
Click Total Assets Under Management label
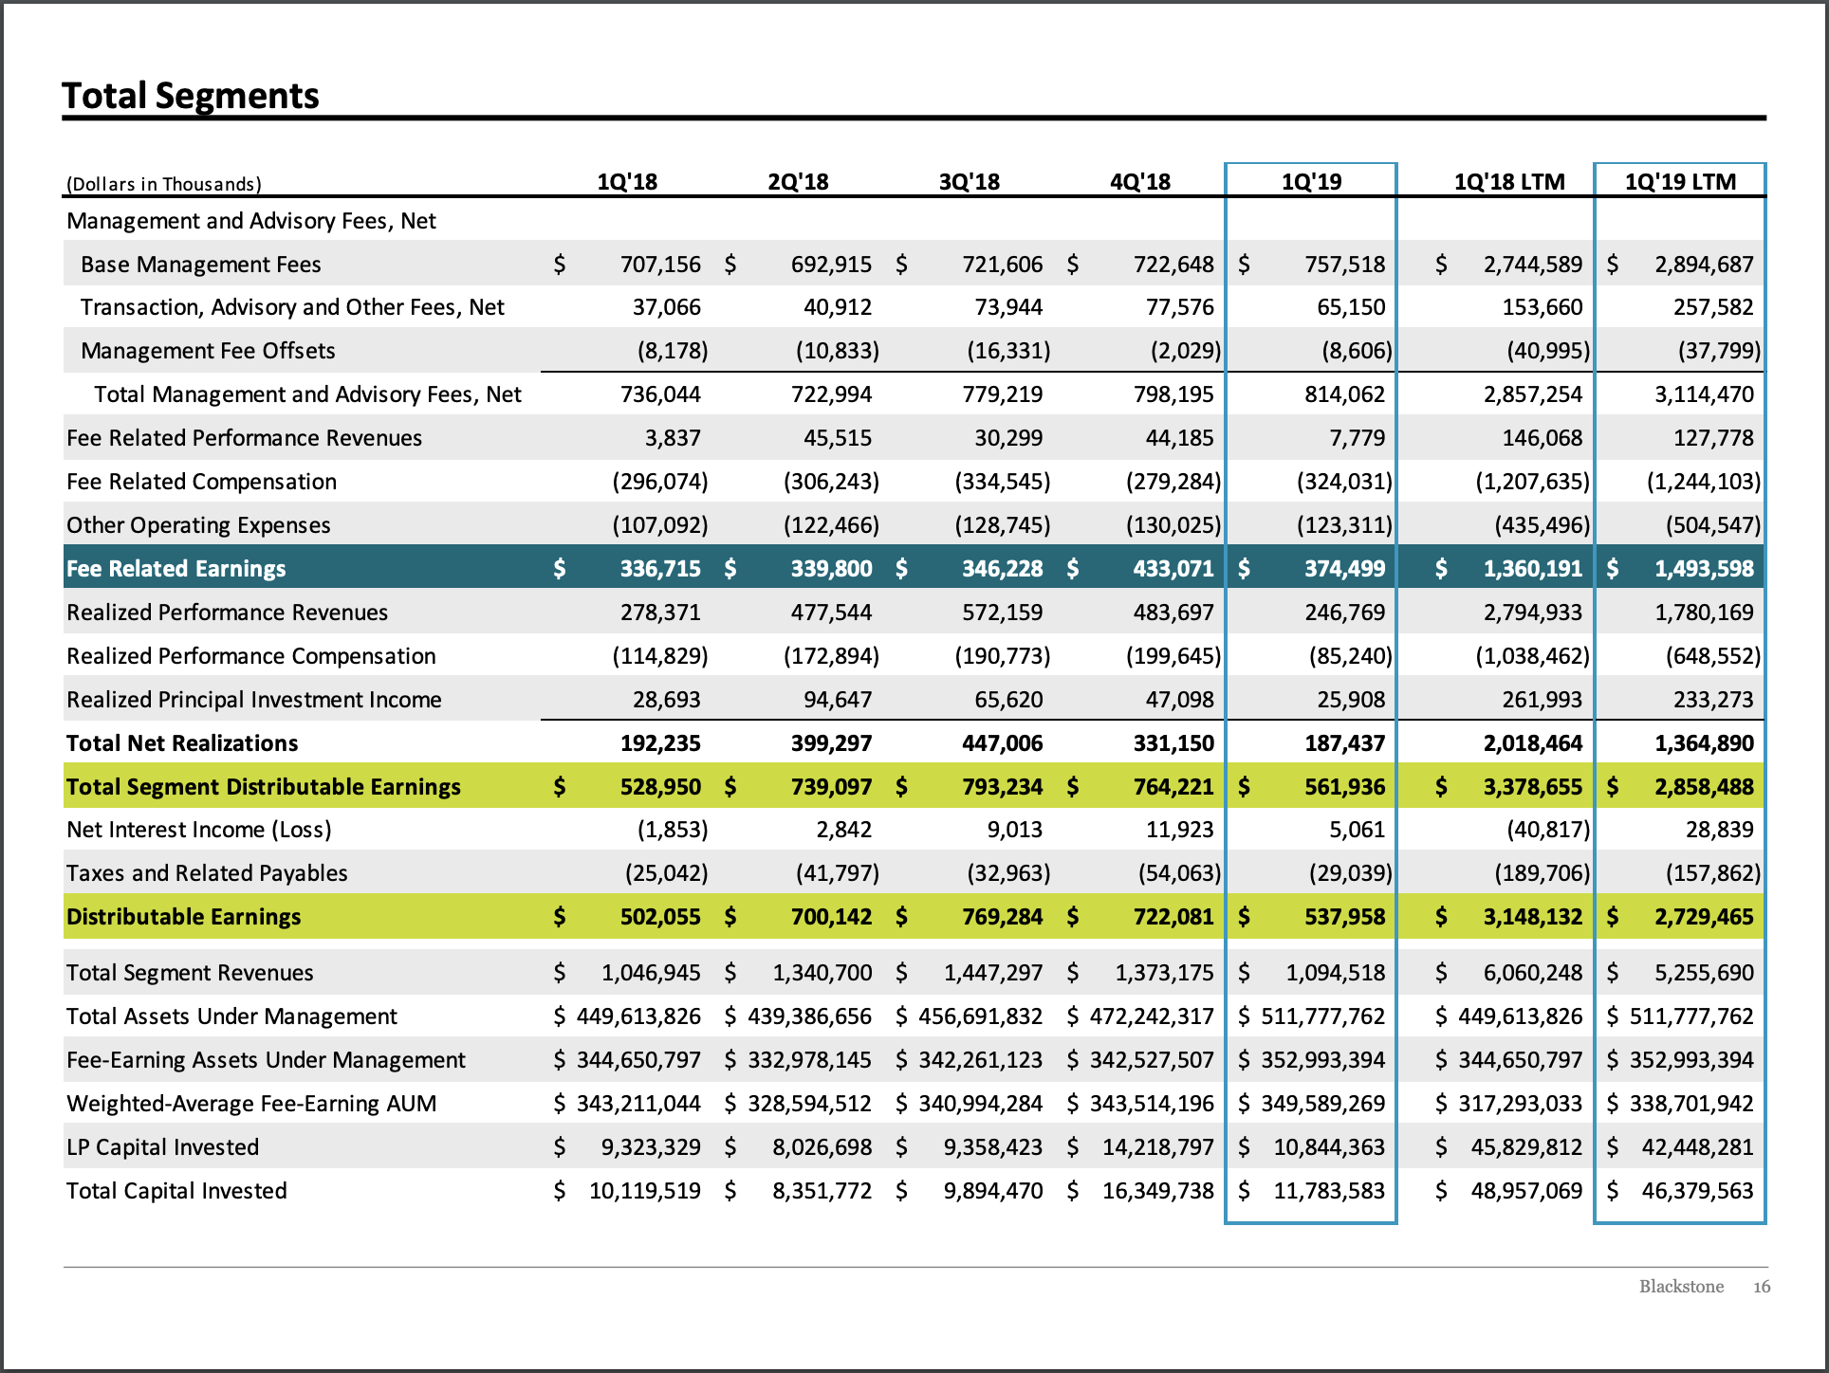[x=232, y=1016]
